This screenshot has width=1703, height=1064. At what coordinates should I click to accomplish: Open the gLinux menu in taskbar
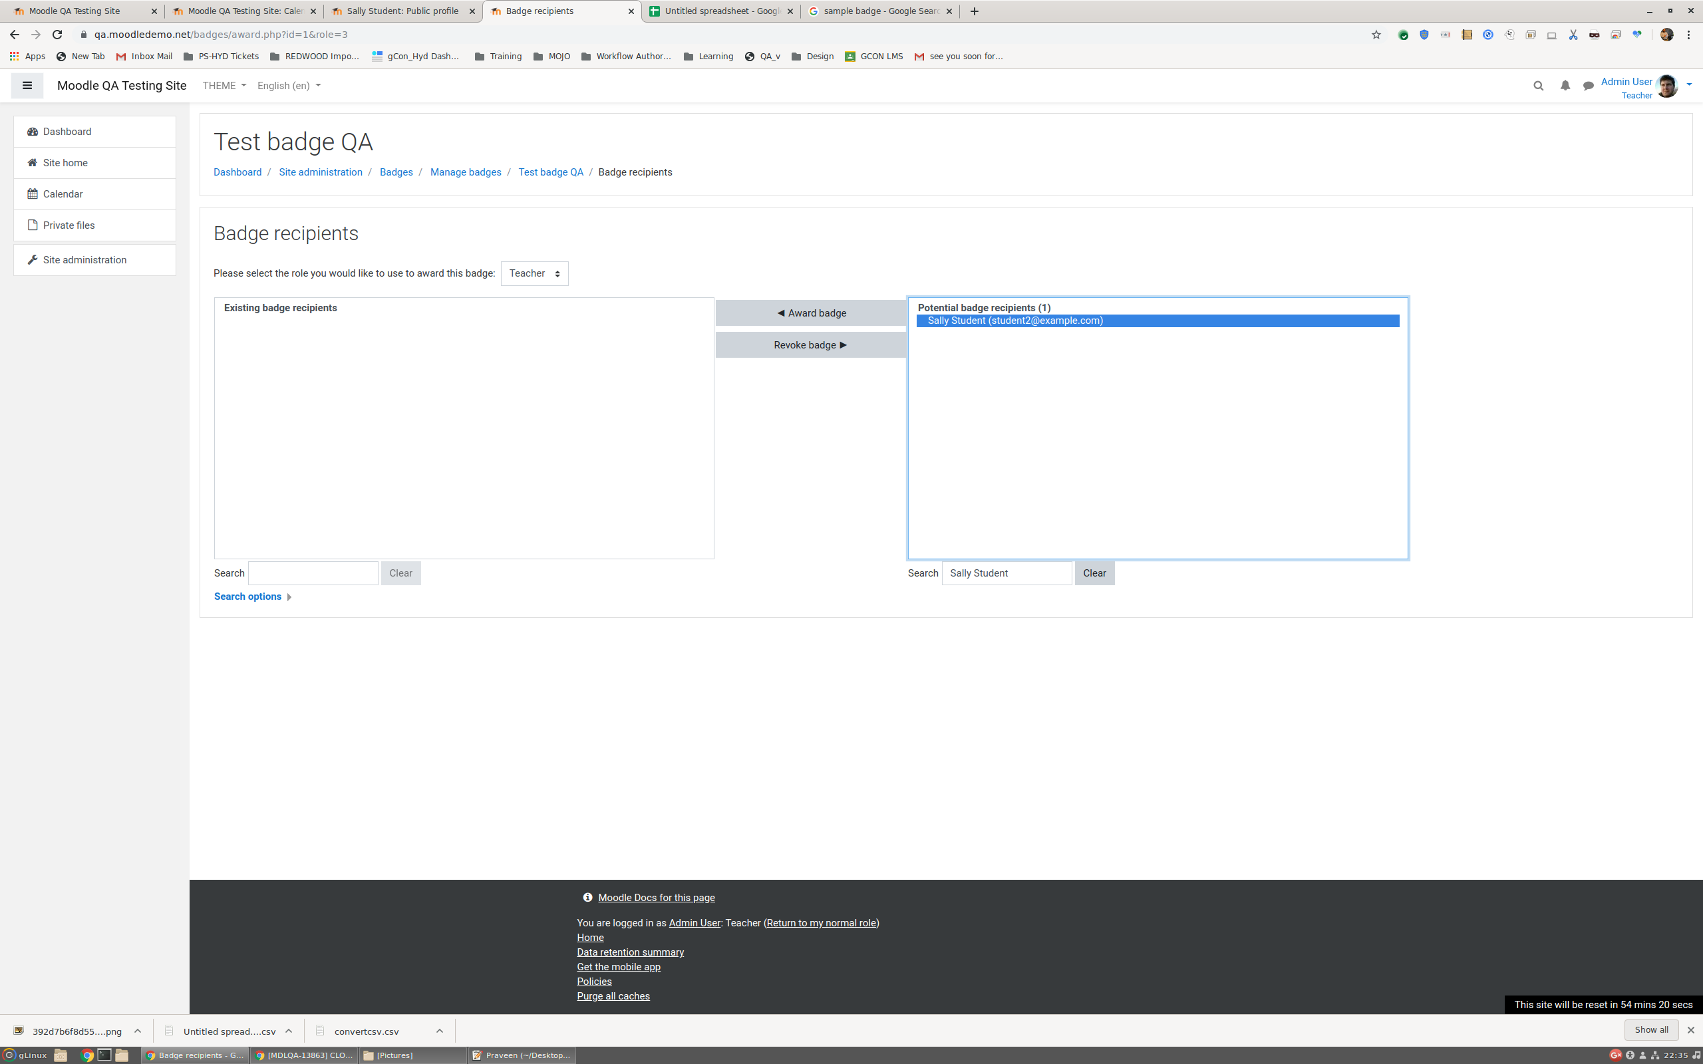[25, 1055]
